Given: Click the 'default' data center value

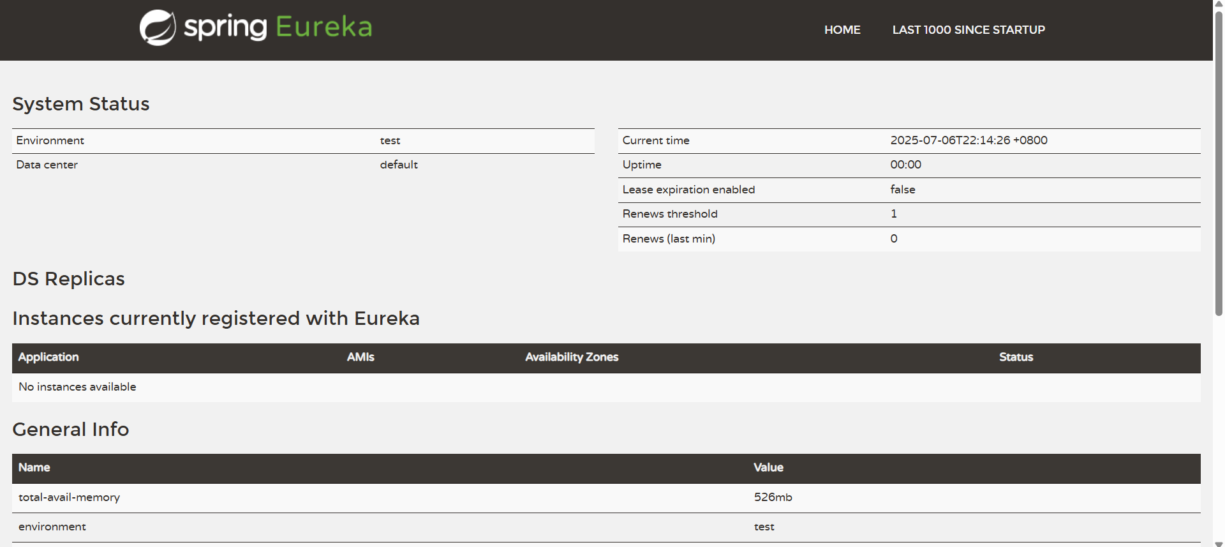Looking at the screenshot, I should click(x=399, y=165).
